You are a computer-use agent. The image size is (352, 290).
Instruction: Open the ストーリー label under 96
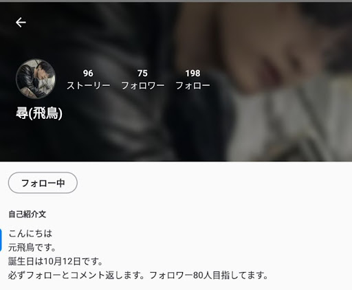[x=88, y=86]
